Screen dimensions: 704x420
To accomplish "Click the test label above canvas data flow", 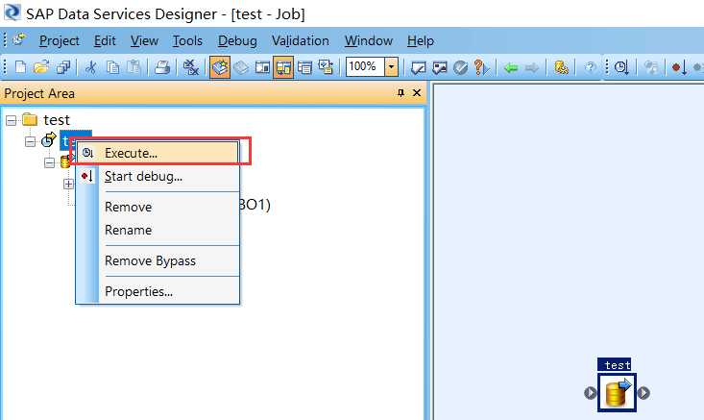I will click(615, 365).
